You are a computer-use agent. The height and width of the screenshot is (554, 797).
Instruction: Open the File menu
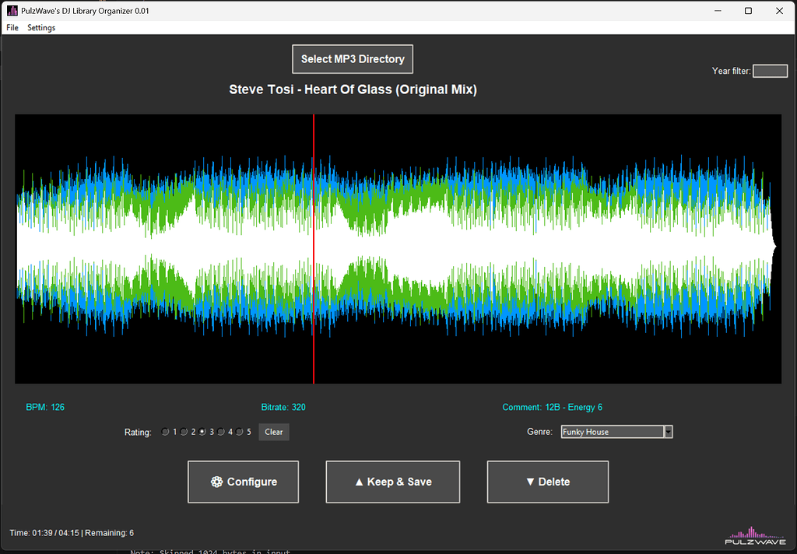pyautogui.click(x=12, y=27)
